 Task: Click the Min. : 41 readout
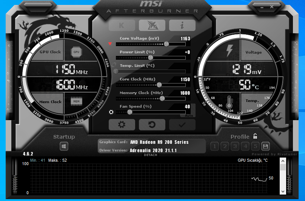37,160
